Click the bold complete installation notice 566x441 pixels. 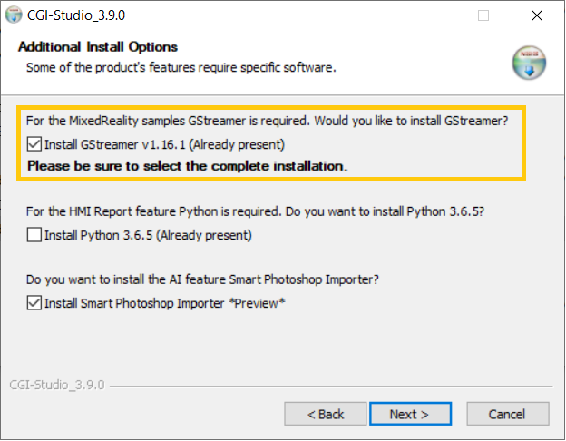188,166
